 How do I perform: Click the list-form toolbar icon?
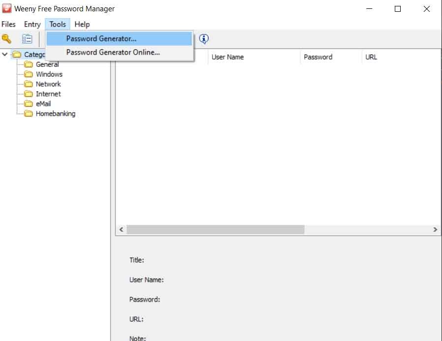tap(27, 39)
